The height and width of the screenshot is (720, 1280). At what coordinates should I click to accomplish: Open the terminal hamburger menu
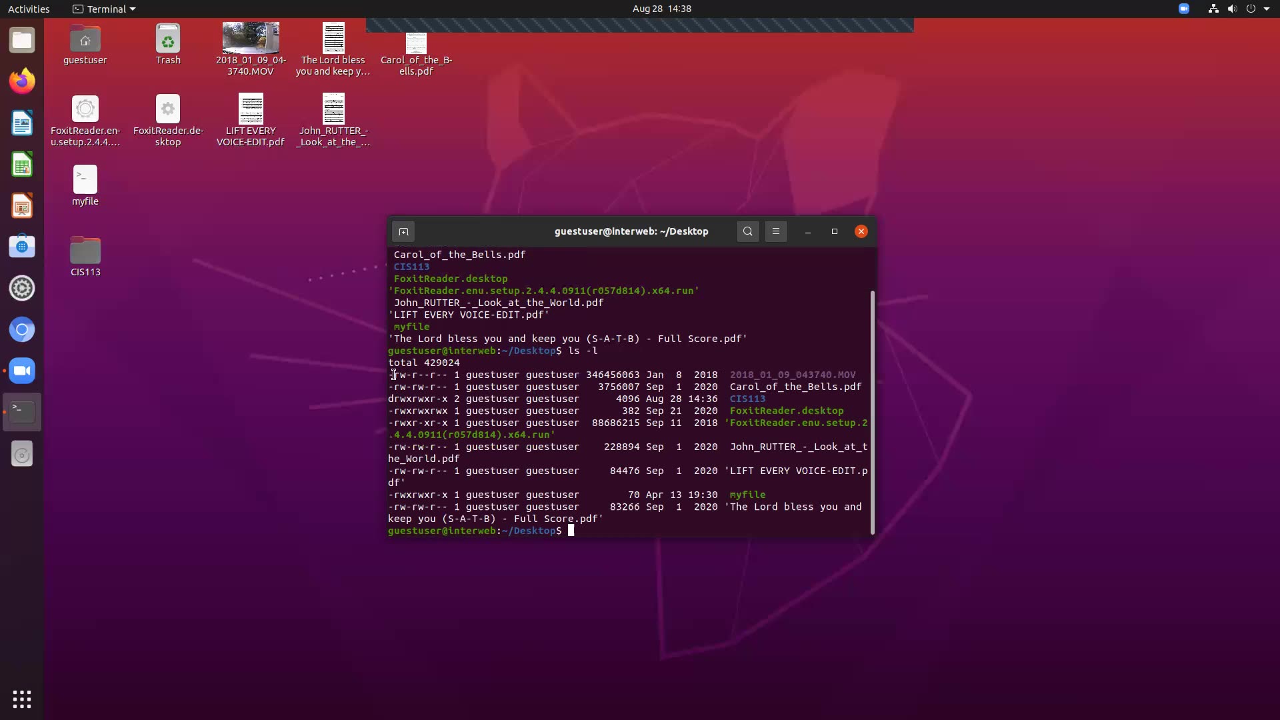tap(775, 231)
